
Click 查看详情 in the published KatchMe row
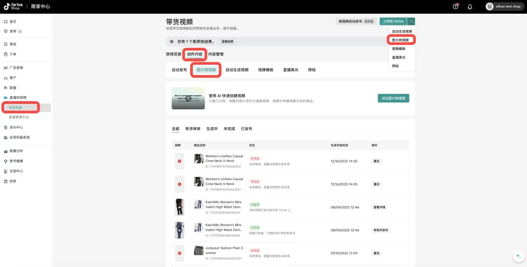pyautogui.click(x=380, y=207)
